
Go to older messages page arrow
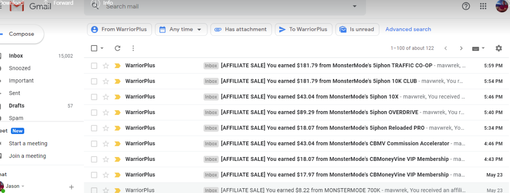pyautogui.click(x=461, y=49)
